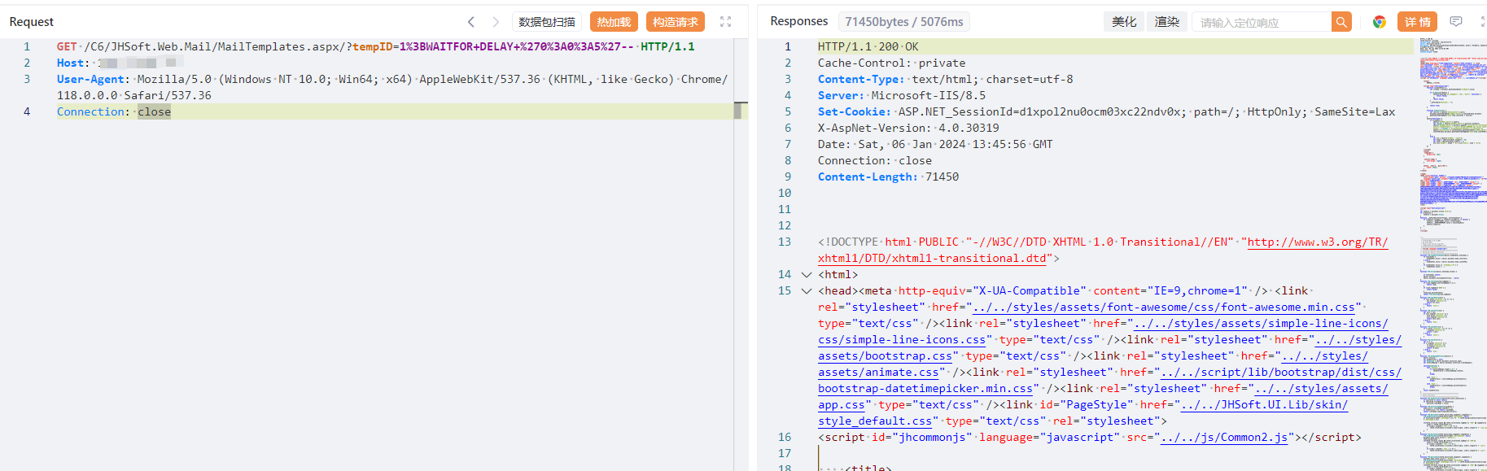
Task: Click the 'Content-Length: 71450' header
Action: tap(888, 177)
